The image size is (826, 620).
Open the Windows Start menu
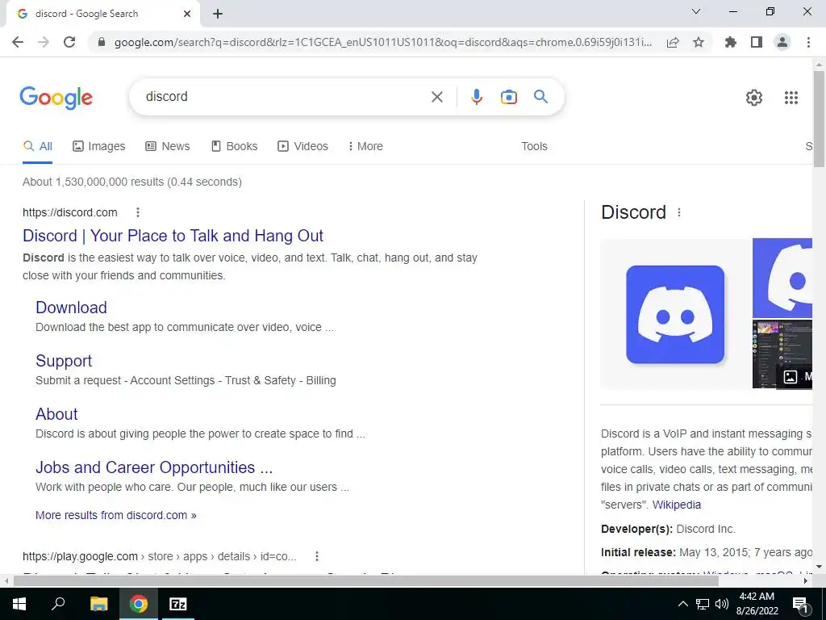click(19, 604)
